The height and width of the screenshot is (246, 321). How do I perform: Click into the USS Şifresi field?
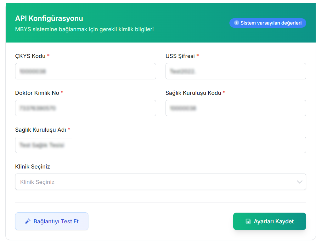pyautogui.click(x=236, y=71)
